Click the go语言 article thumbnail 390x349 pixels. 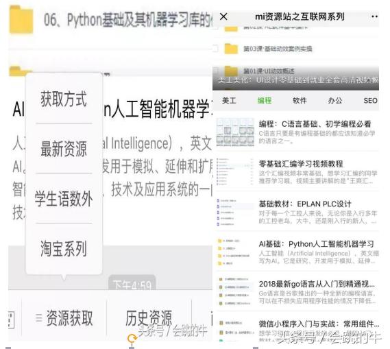pyautogui.click(x=235, y=292)
